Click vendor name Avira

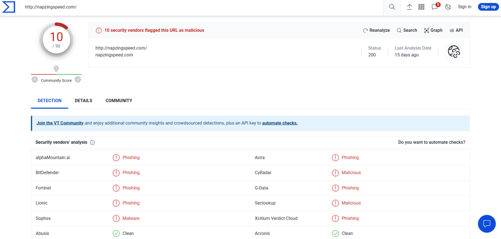(x=260, y=158)
